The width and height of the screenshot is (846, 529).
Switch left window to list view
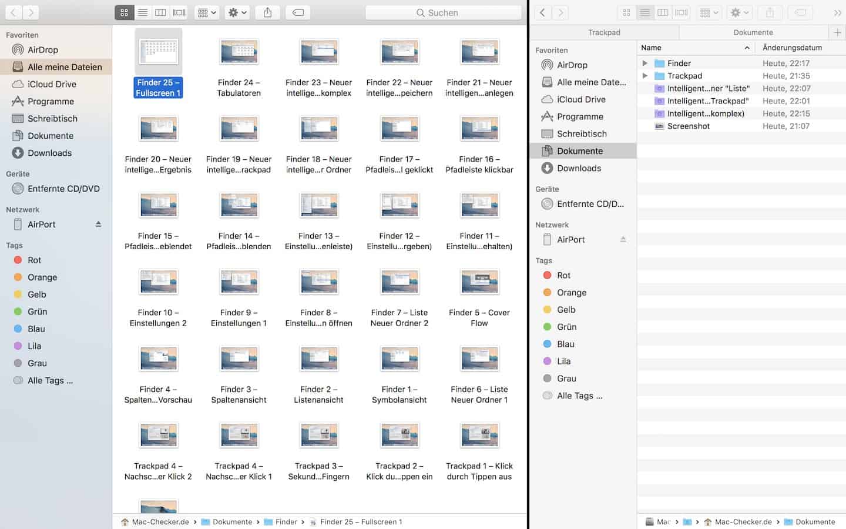pos(143,12)
